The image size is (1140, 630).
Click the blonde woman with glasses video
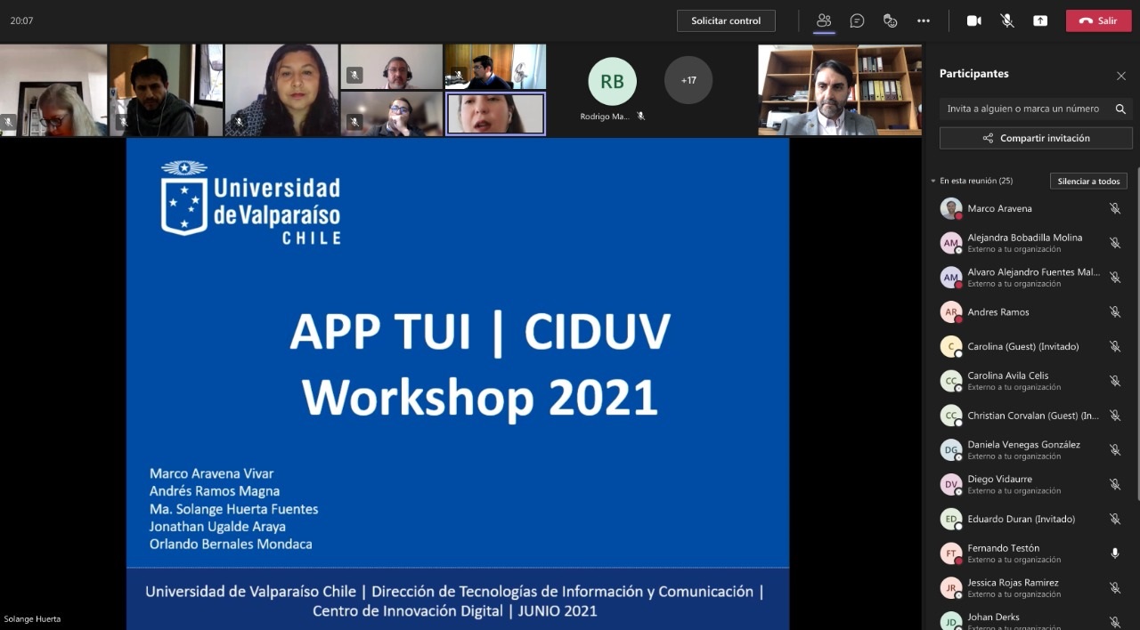click(x=53, y=90)
